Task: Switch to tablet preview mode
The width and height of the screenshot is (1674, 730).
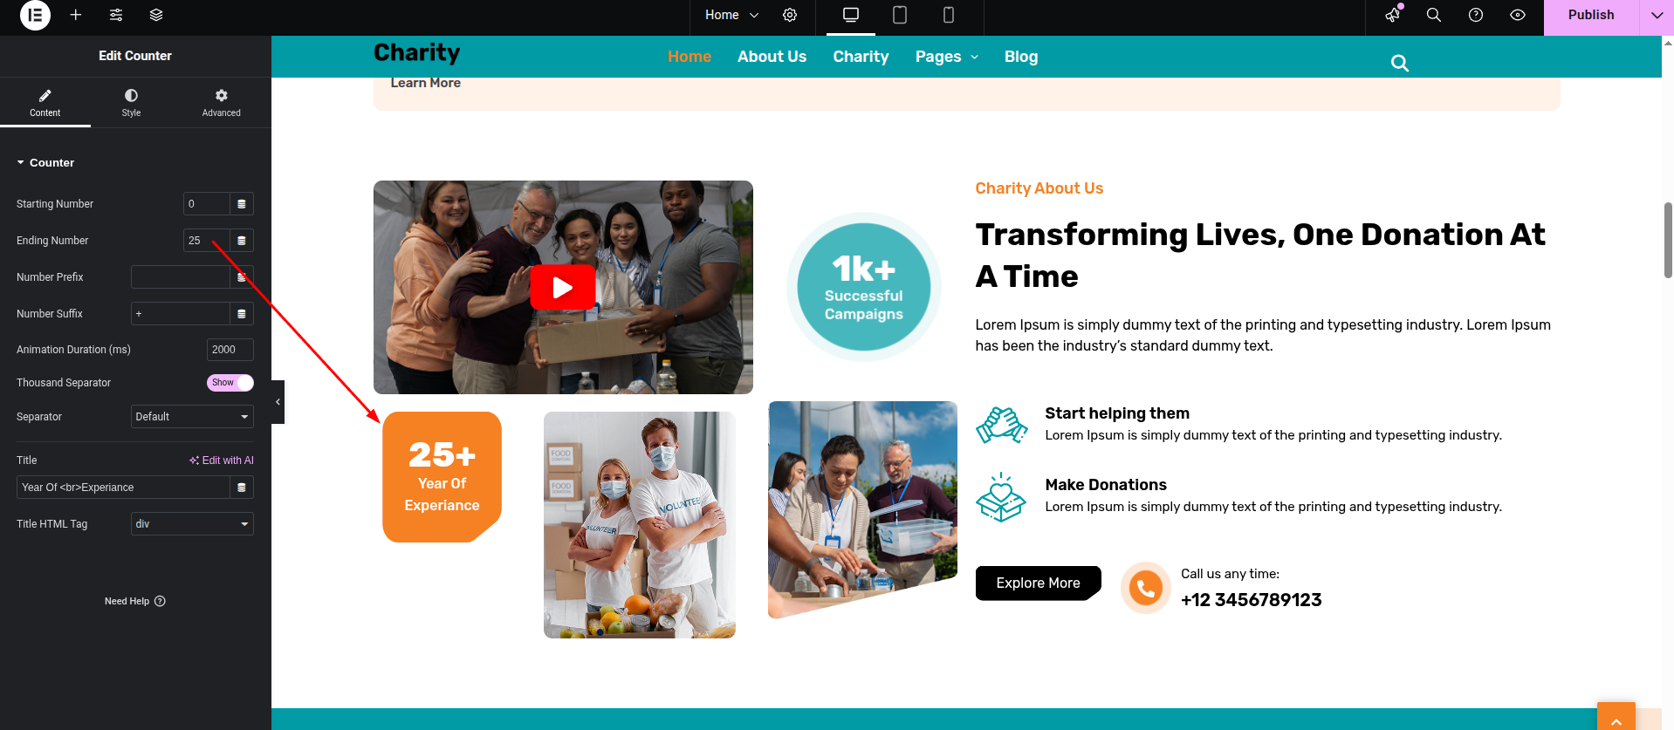Action: tap(900, 15)
